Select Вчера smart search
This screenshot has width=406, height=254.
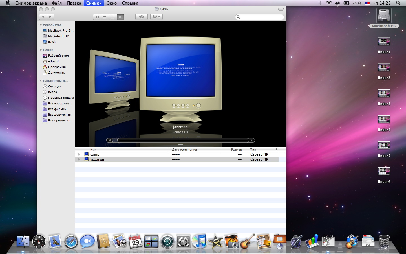tap(50, 92)
